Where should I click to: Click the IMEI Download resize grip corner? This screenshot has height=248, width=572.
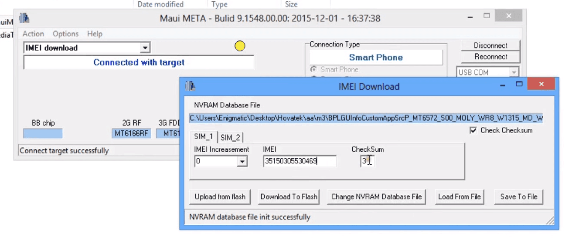551,221
